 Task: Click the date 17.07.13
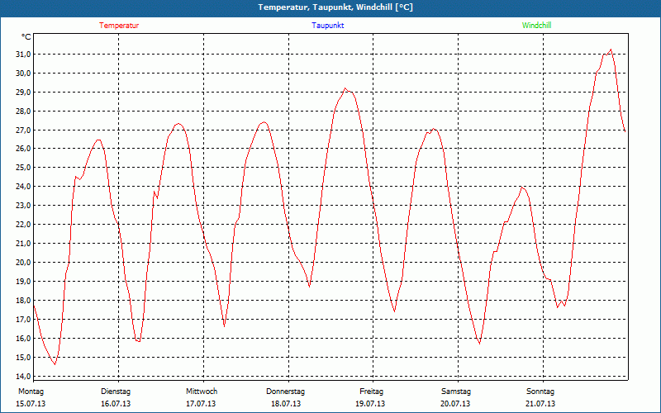(x=201, y=404)
